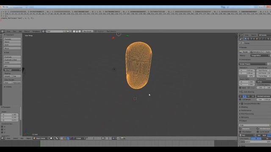Click the new text block plus icon
The width and height of the screenshot is (271, 152).
[x=65, y=31]
